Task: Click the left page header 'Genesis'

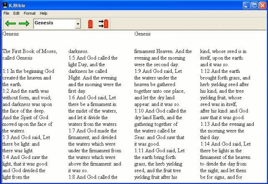Action: pyautogui.click(x=10, y=34)
